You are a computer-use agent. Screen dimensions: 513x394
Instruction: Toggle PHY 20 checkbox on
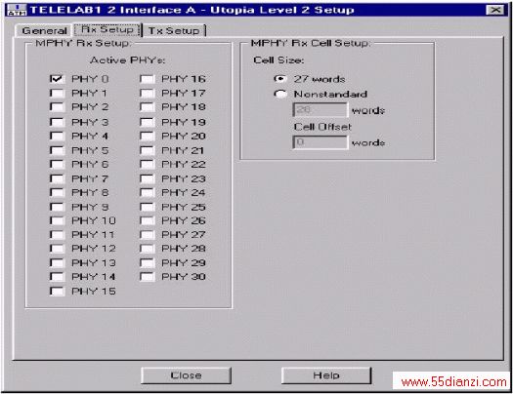(x=147, y=136)
